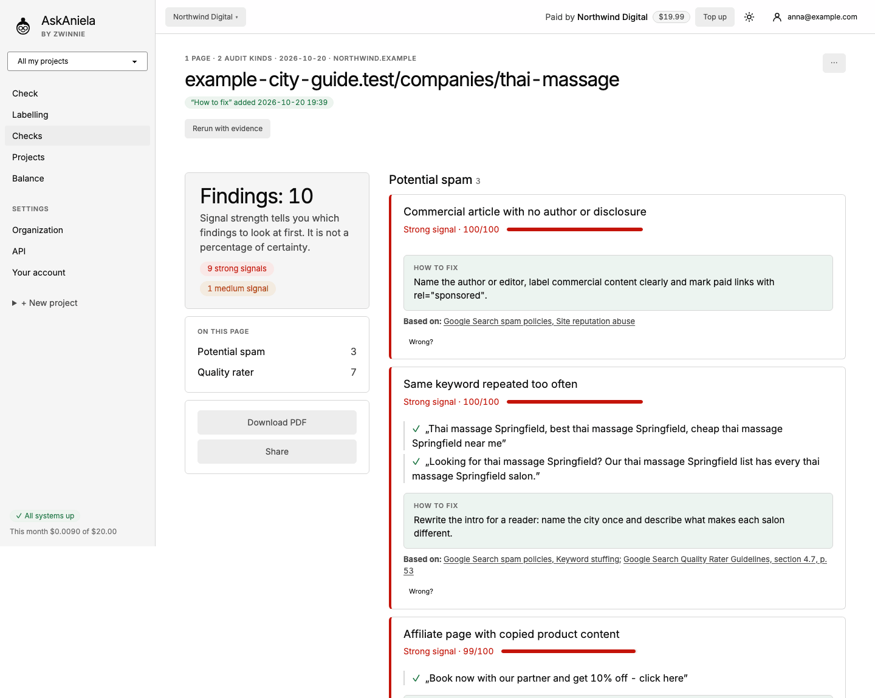Click the 9 strong signals badge
The image size is (875, 698).
coord(237,269)
